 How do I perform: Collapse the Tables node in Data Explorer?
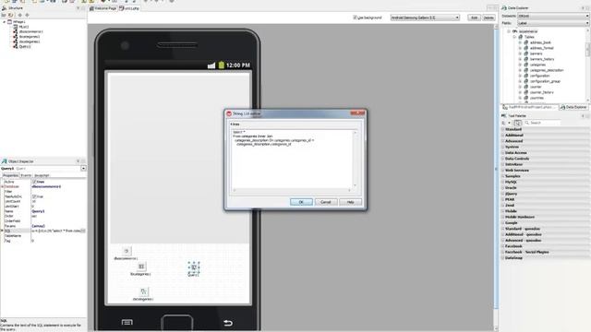(514, 37)
